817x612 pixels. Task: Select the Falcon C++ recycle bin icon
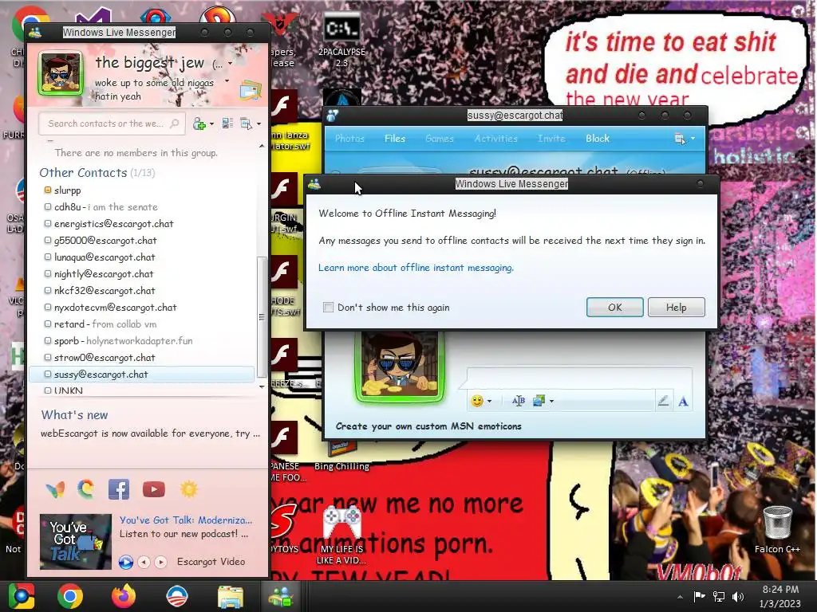[x=777, y=529]
